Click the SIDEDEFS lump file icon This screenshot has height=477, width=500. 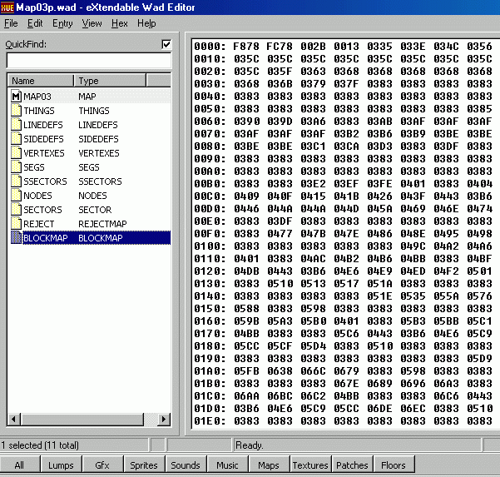16,139
